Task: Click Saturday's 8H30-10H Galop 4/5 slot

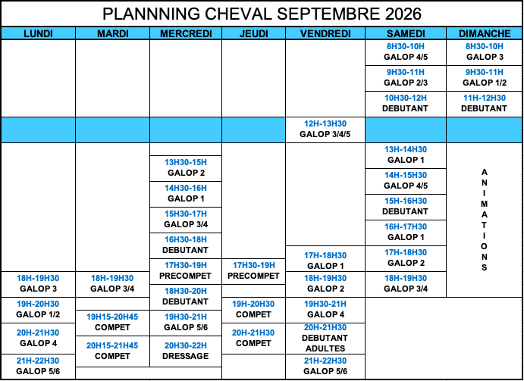Action: (x=406, y=52)
